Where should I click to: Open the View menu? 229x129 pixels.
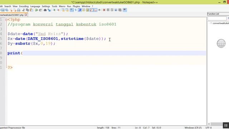tap(15, 6)
